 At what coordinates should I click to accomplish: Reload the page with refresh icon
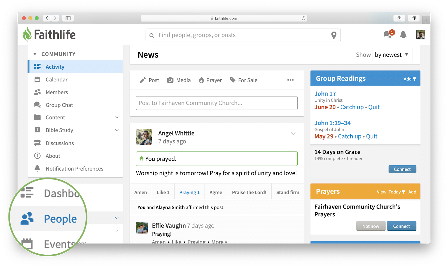pyautogui.click(x=303, y=18)
